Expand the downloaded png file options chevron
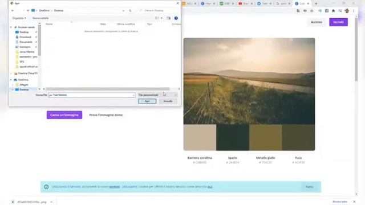Viewport: 365px width, 205px height. 51,202
